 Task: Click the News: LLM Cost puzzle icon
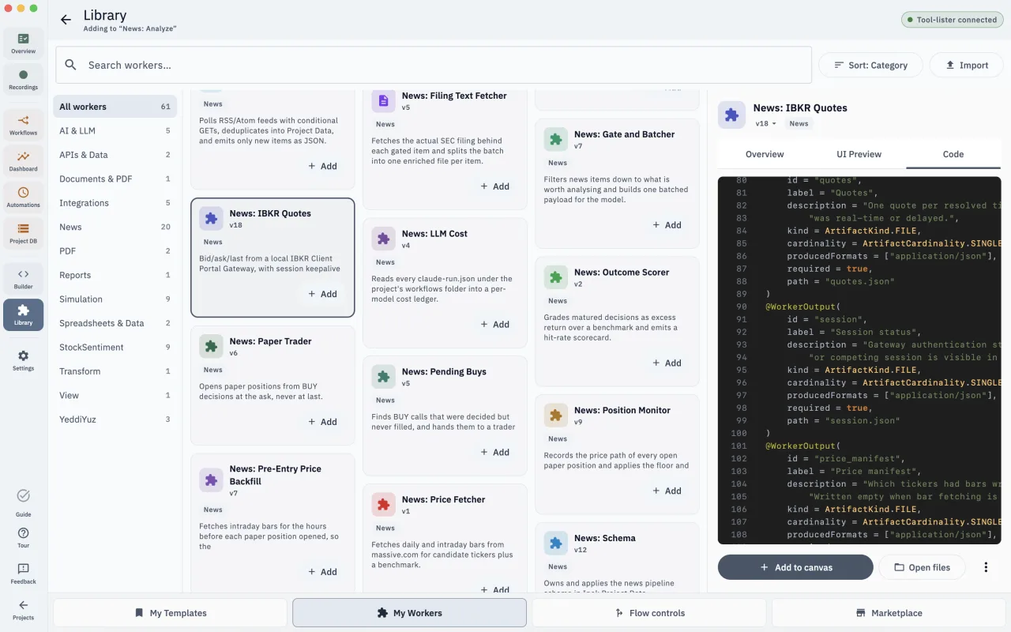[383, 239]
